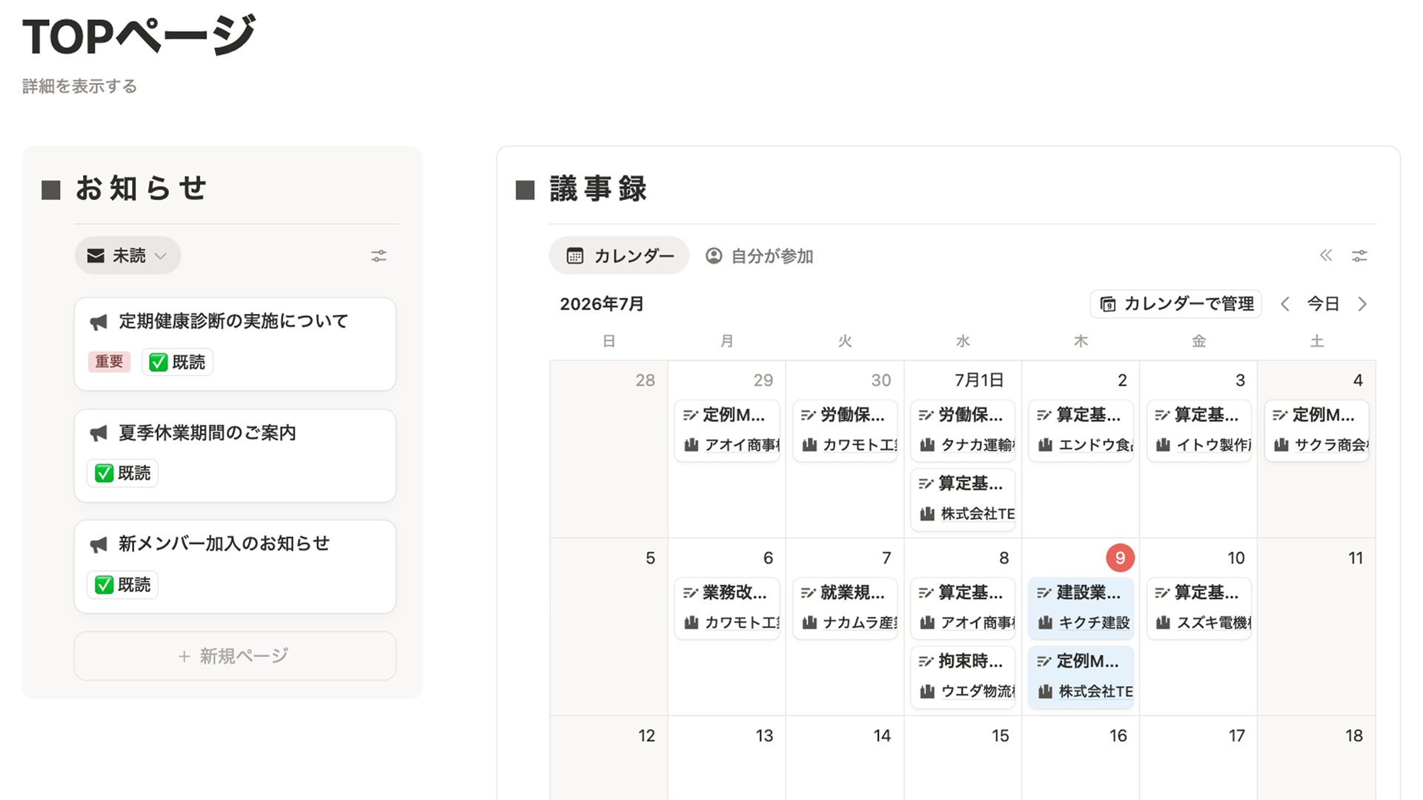Click company icon beside スズキ電機

(1163, 622)
